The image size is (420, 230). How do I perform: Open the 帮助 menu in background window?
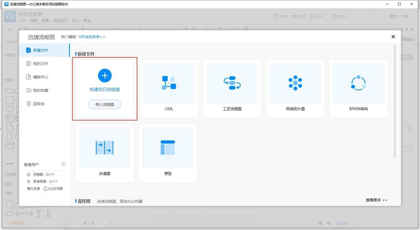(87, 21)
